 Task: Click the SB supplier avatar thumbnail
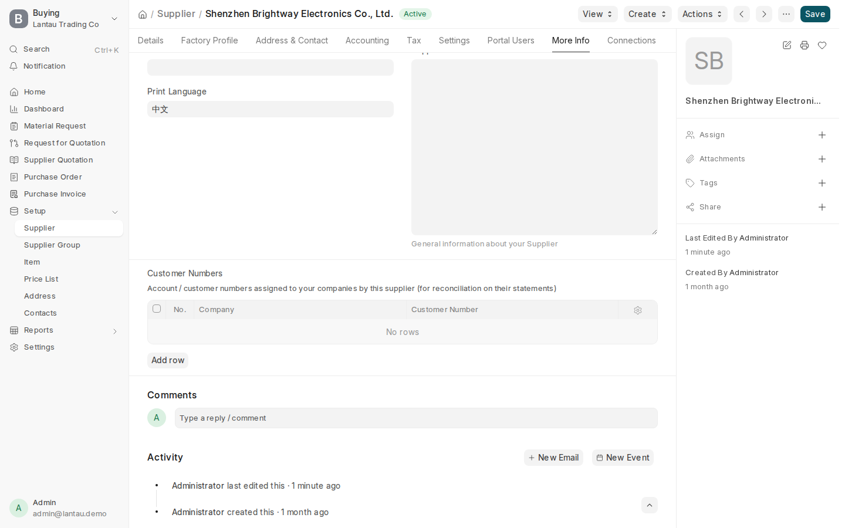[x=709, y=61]
